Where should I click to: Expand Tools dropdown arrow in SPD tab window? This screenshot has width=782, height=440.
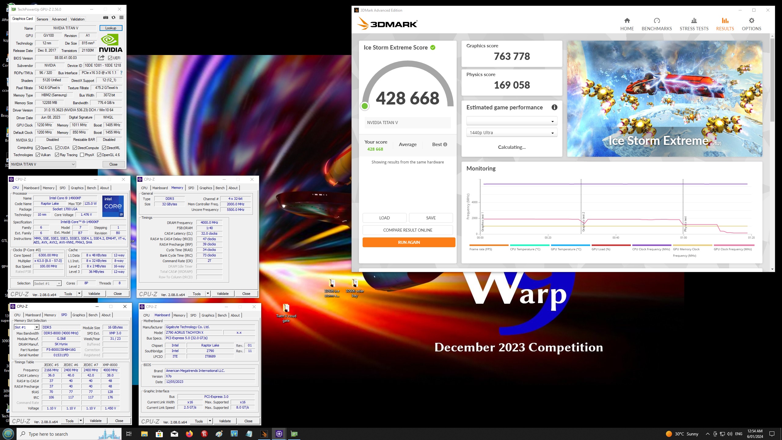click(x=81, y=421)
